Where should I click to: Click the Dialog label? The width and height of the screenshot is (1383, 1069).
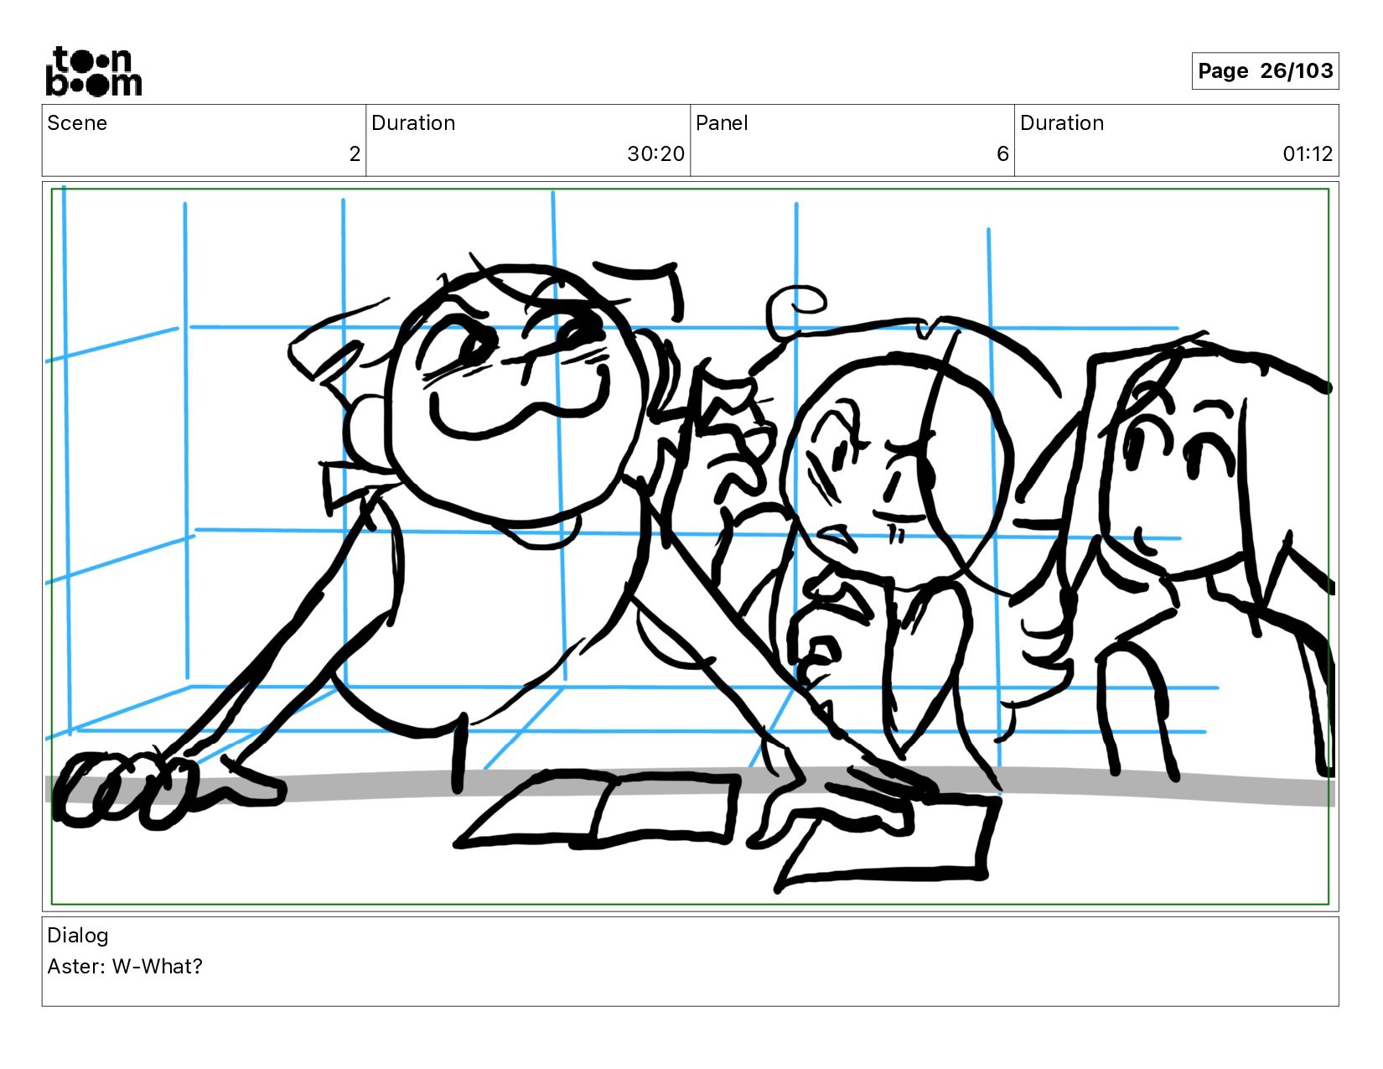coord(78,936)
